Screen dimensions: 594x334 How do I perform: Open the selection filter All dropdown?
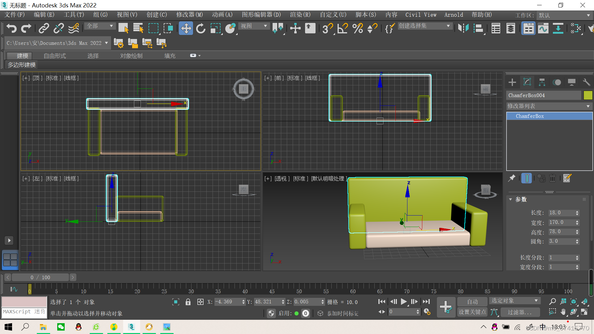[100, 26]
